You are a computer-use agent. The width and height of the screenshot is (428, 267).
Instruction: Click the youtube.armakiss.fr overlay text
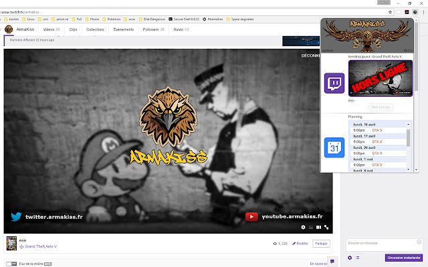(292, 216)
